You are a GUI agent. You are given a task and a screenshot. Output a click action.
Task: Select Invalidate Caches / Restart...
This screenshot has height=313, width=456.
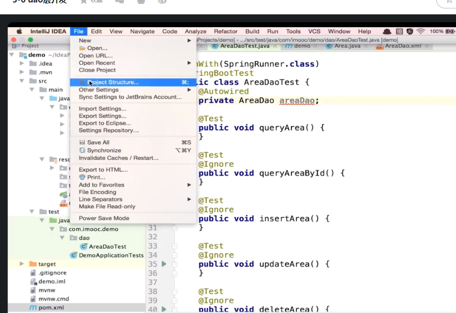coord(133,158)
